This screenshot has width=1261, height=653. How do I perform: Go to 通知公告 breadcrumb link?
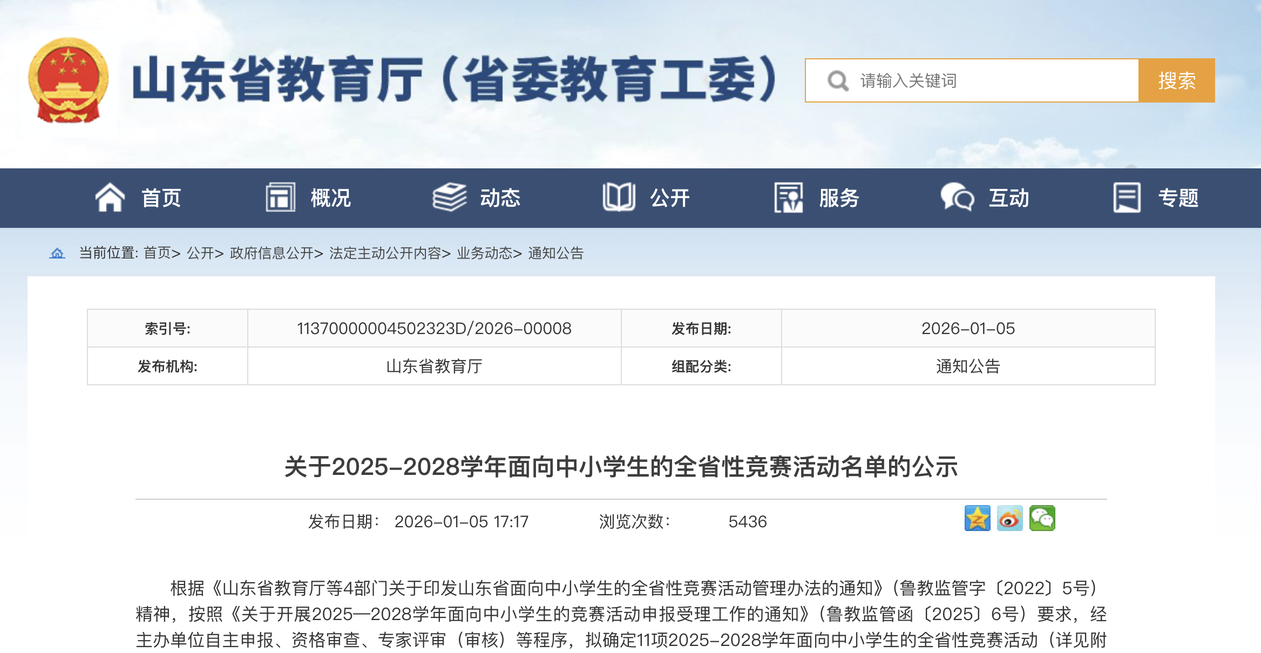click(x=555, y=253)
